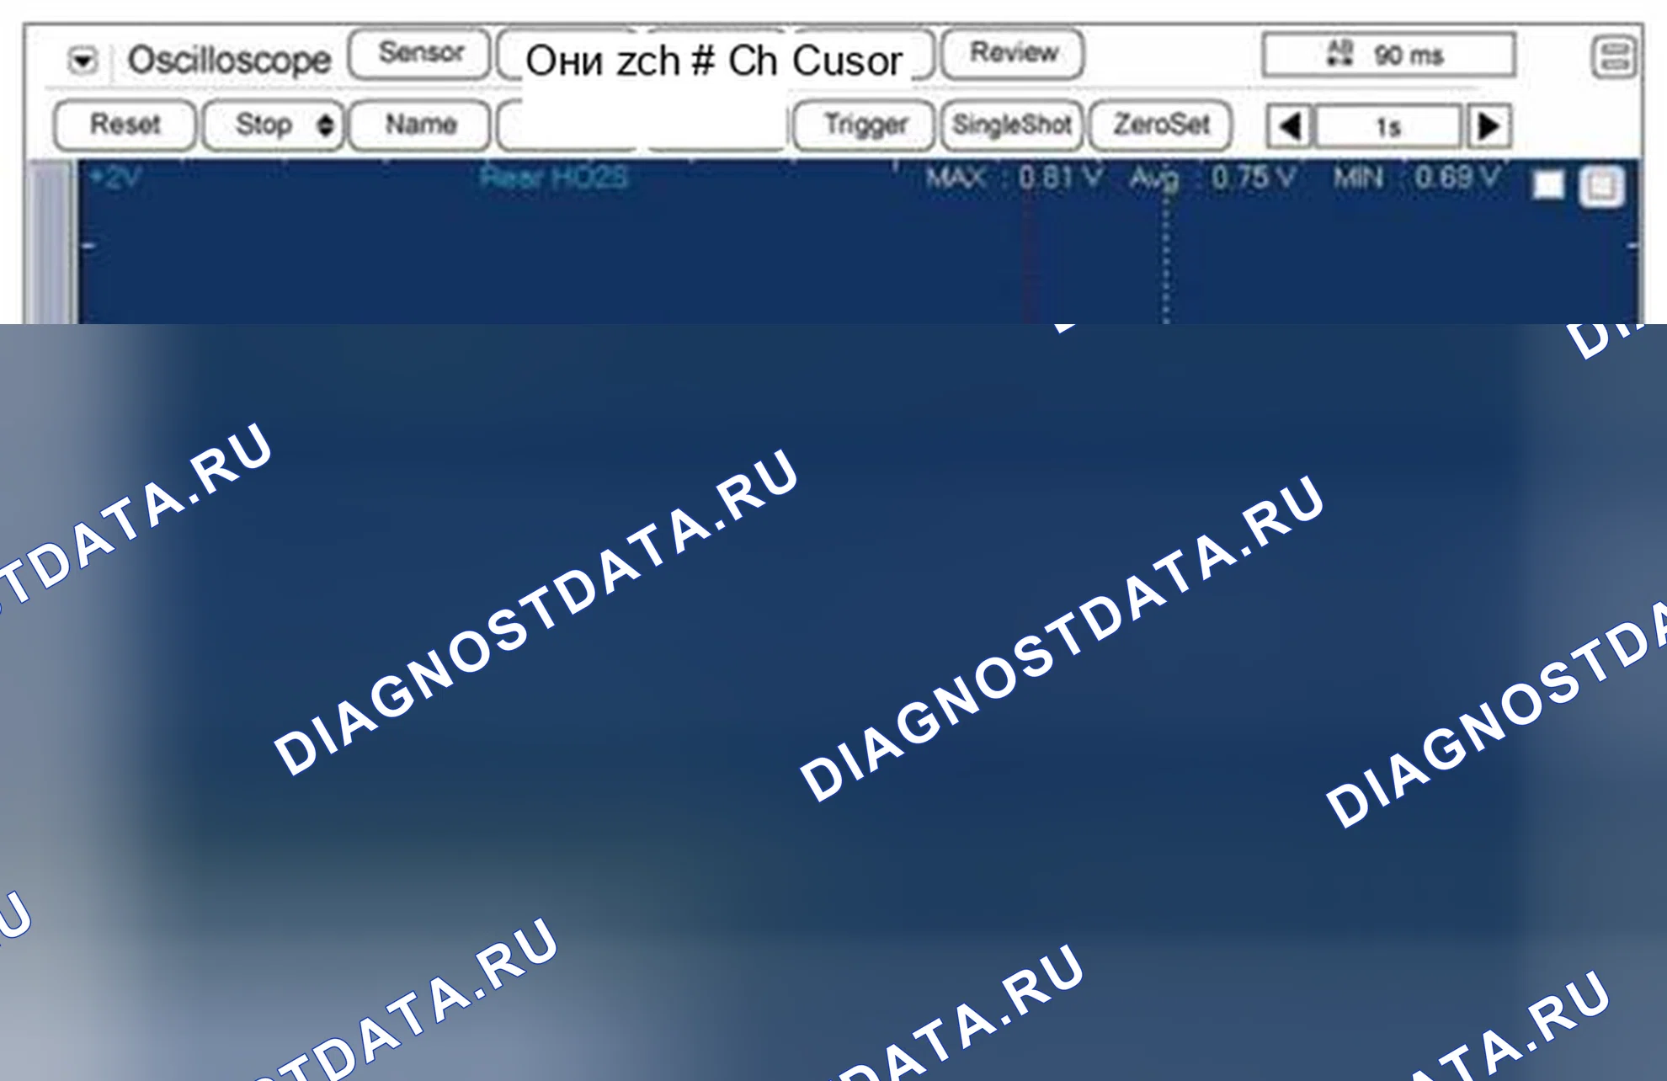
Task: Toggle the Stop button's up-down arrows
Action: [x=325, y=125]
